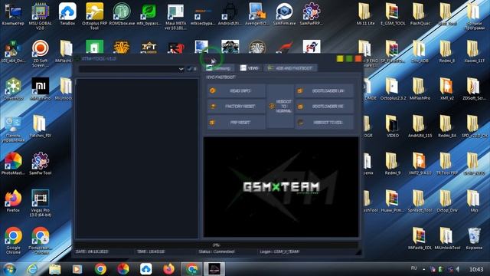Click the green maximize square in XTM tool
Viewport: 490px width, 276px height.
[349, 58]
